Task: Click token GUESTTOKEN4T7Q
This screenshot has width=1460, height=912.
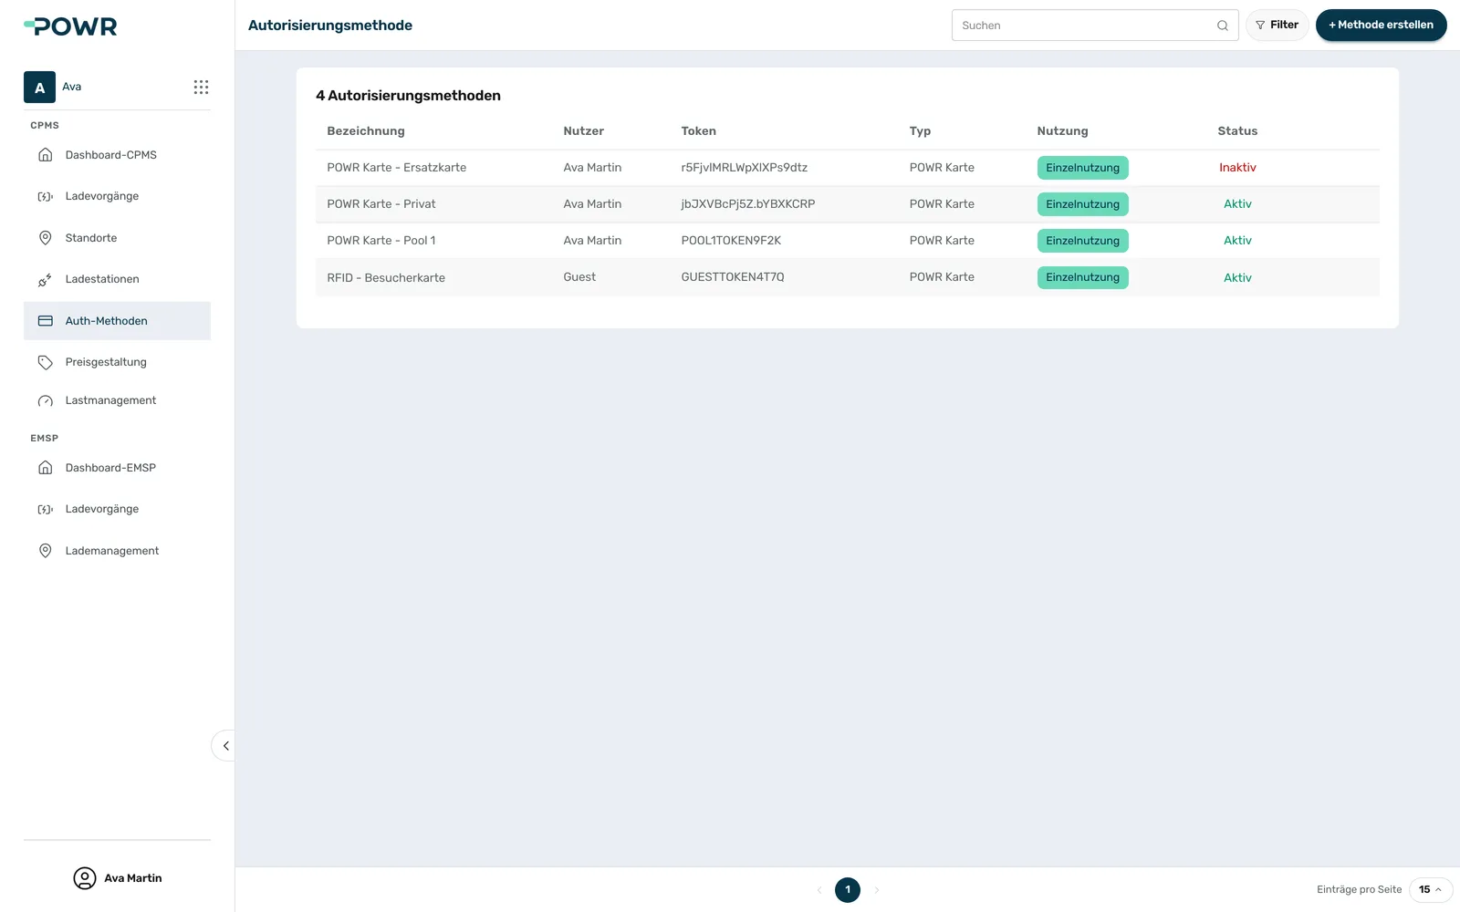Action: pyautogui.click(x=733, y=277)
